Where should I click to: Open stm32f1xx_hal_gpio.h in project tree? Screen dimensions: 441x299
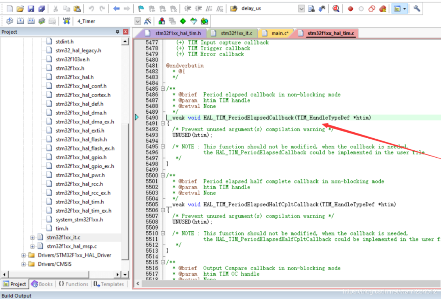(x=80, y=157)
